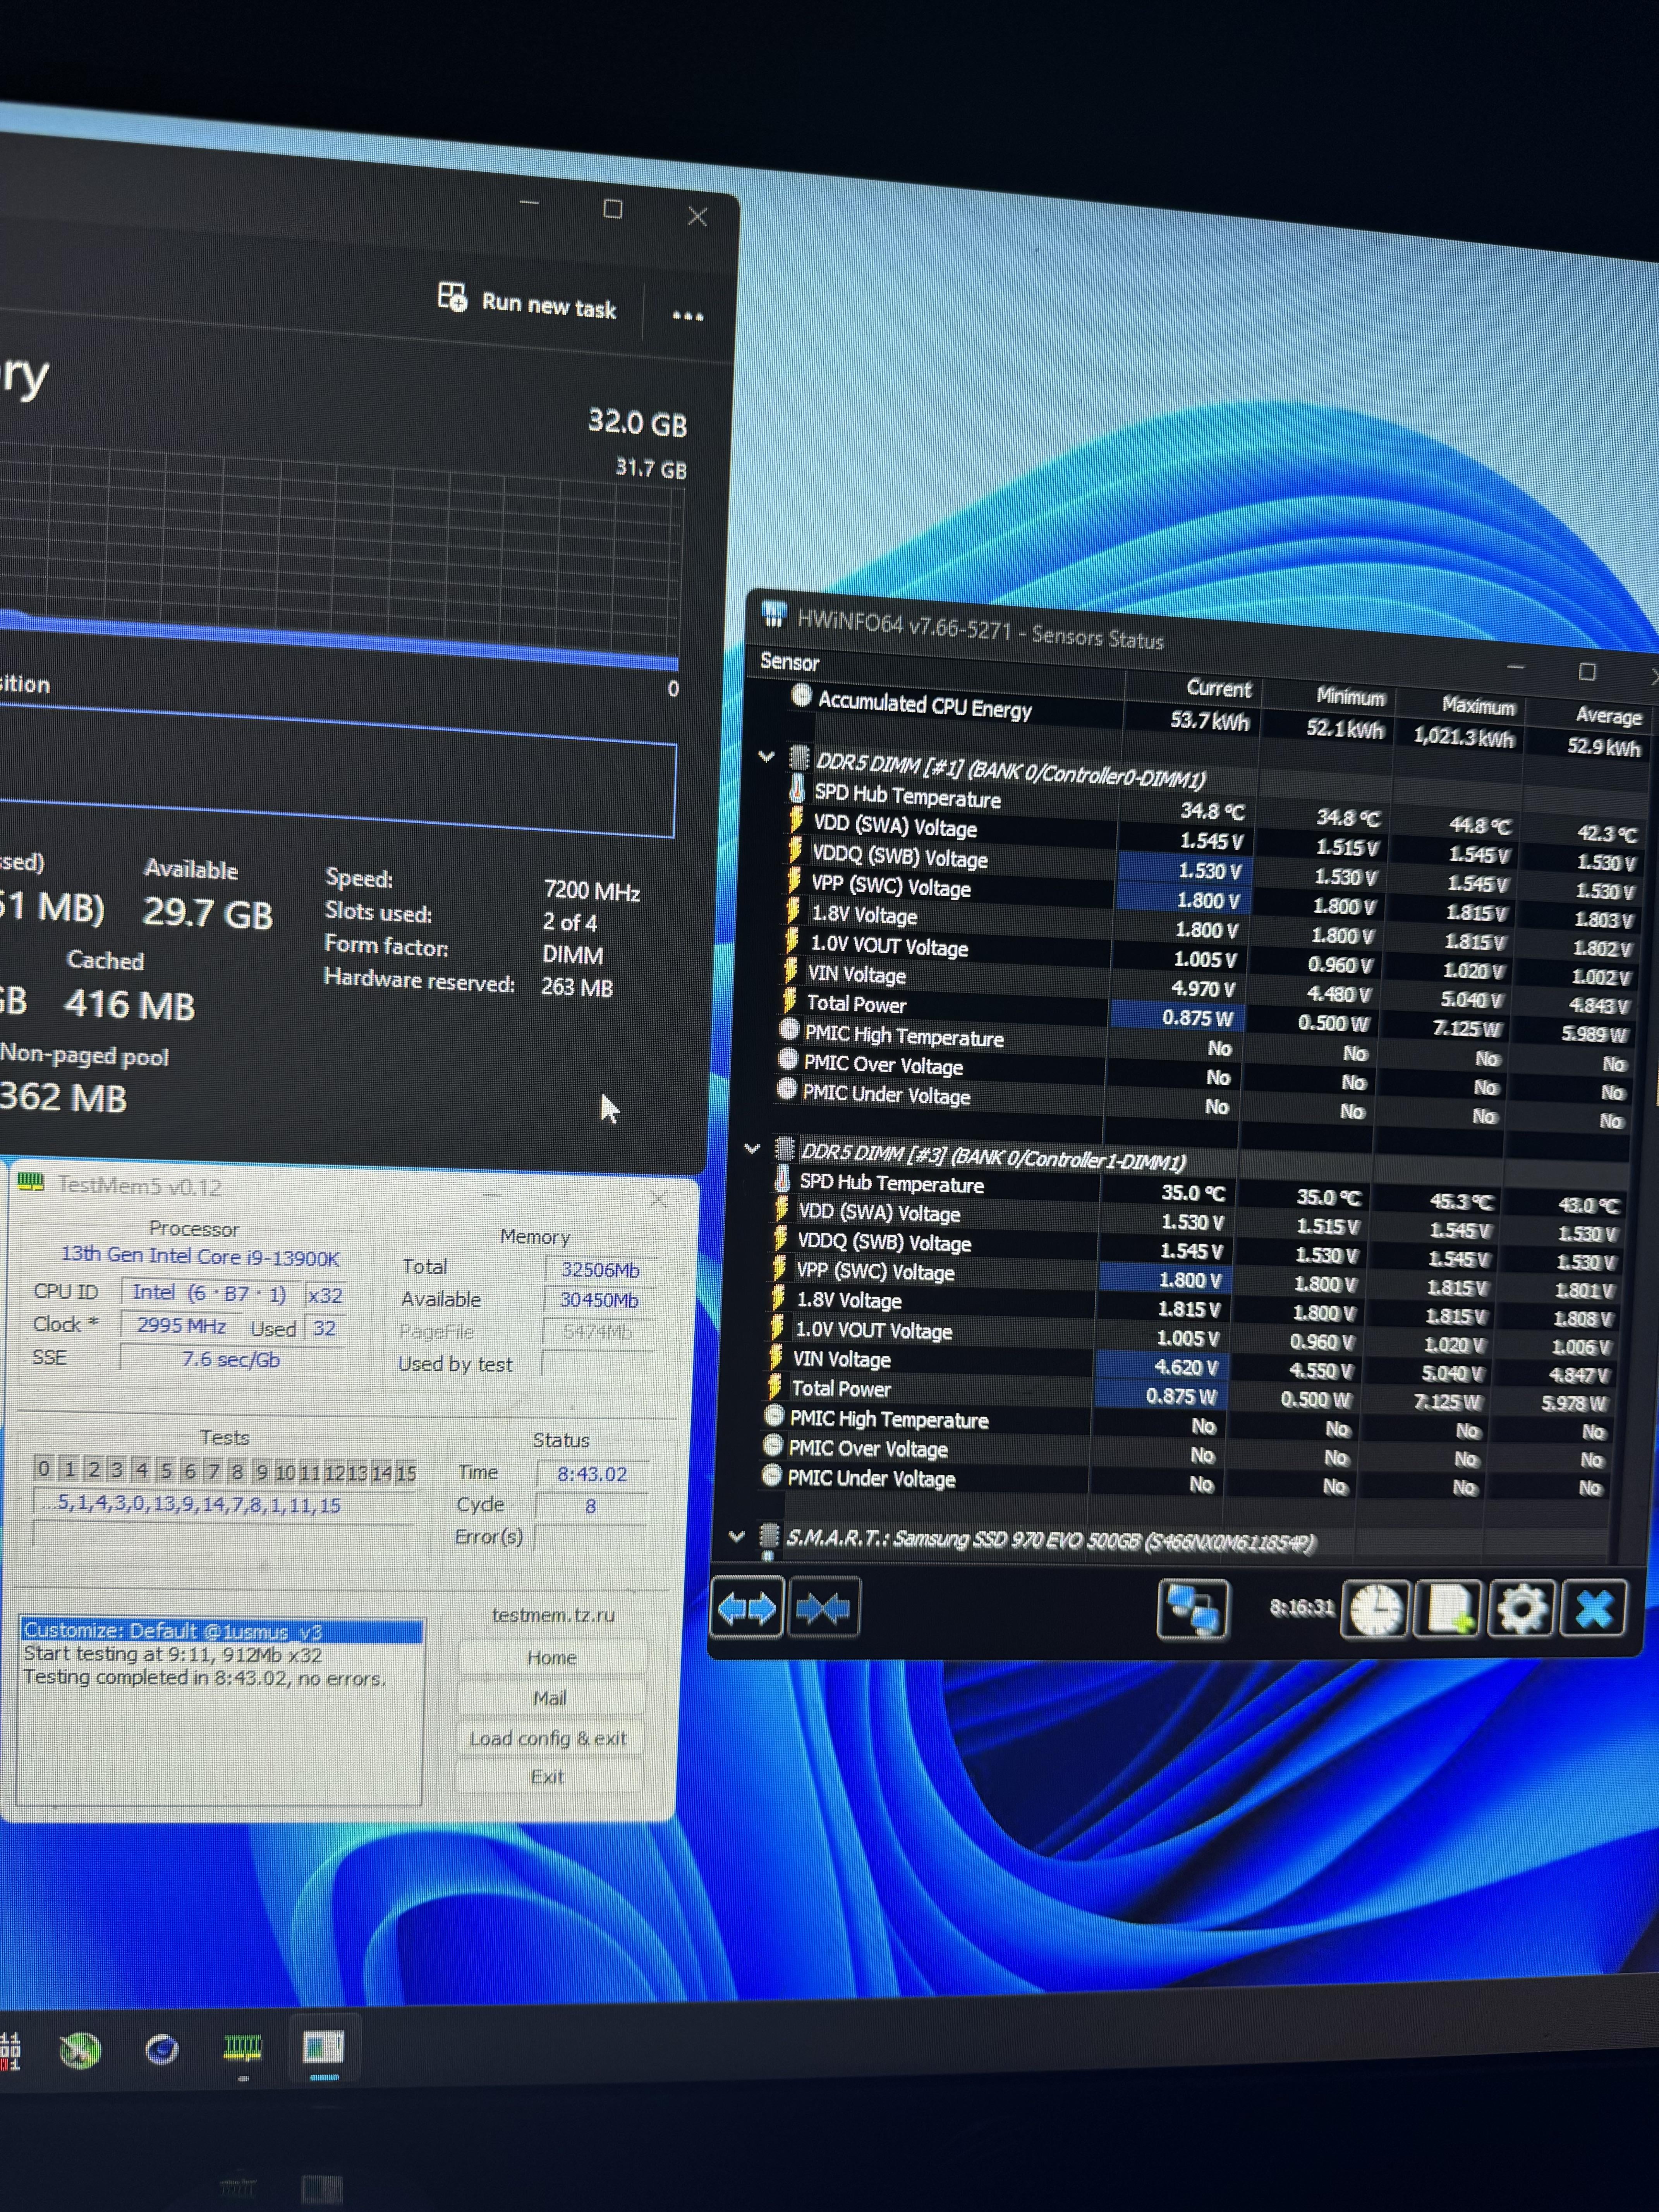Click '8:16:31' elapsed timer in HWiNFO

[1302, 1607]
